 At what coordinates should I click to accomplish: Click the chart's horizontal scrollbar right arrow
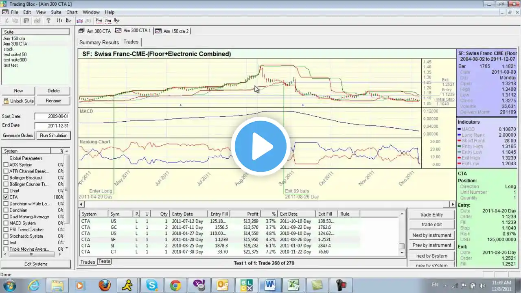pos(453,204)
